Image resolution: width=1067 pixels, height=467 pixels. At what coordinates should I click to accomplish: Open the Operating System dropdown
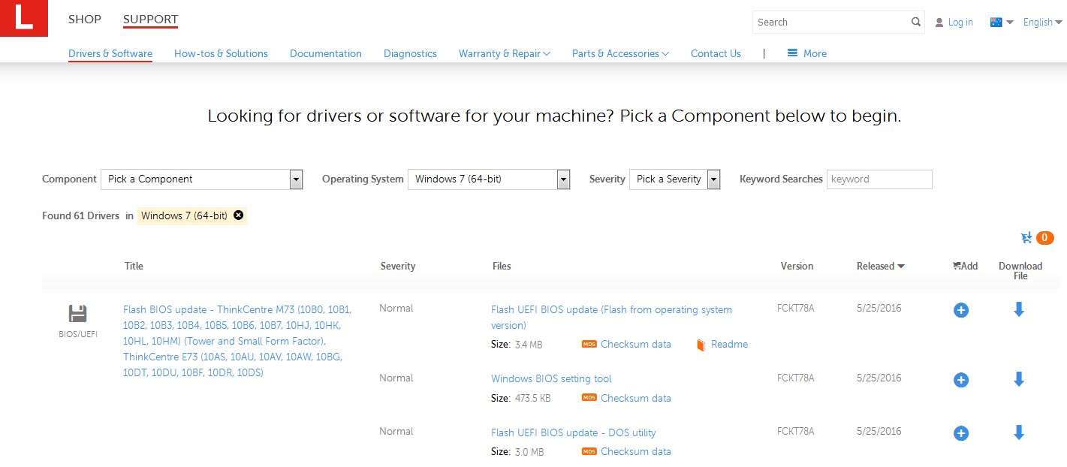pos(489,179)
